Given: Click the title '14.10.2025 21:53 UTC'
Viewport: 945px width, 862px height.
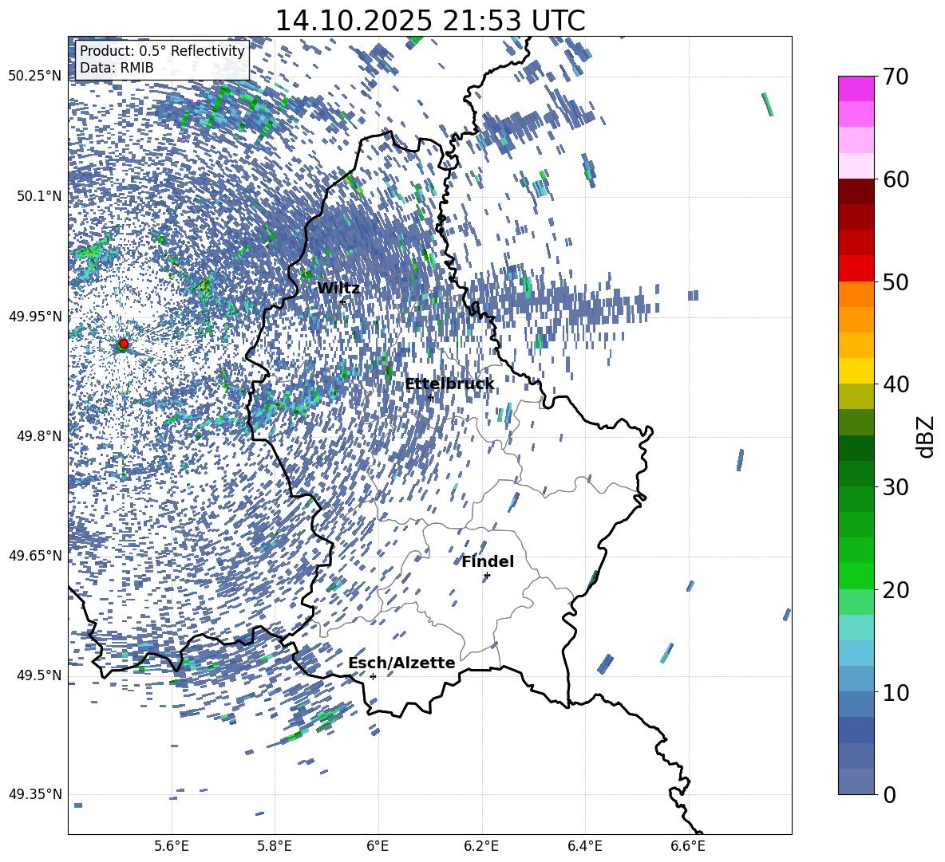Looking at the screenshot, I should [x=430, y=21].
